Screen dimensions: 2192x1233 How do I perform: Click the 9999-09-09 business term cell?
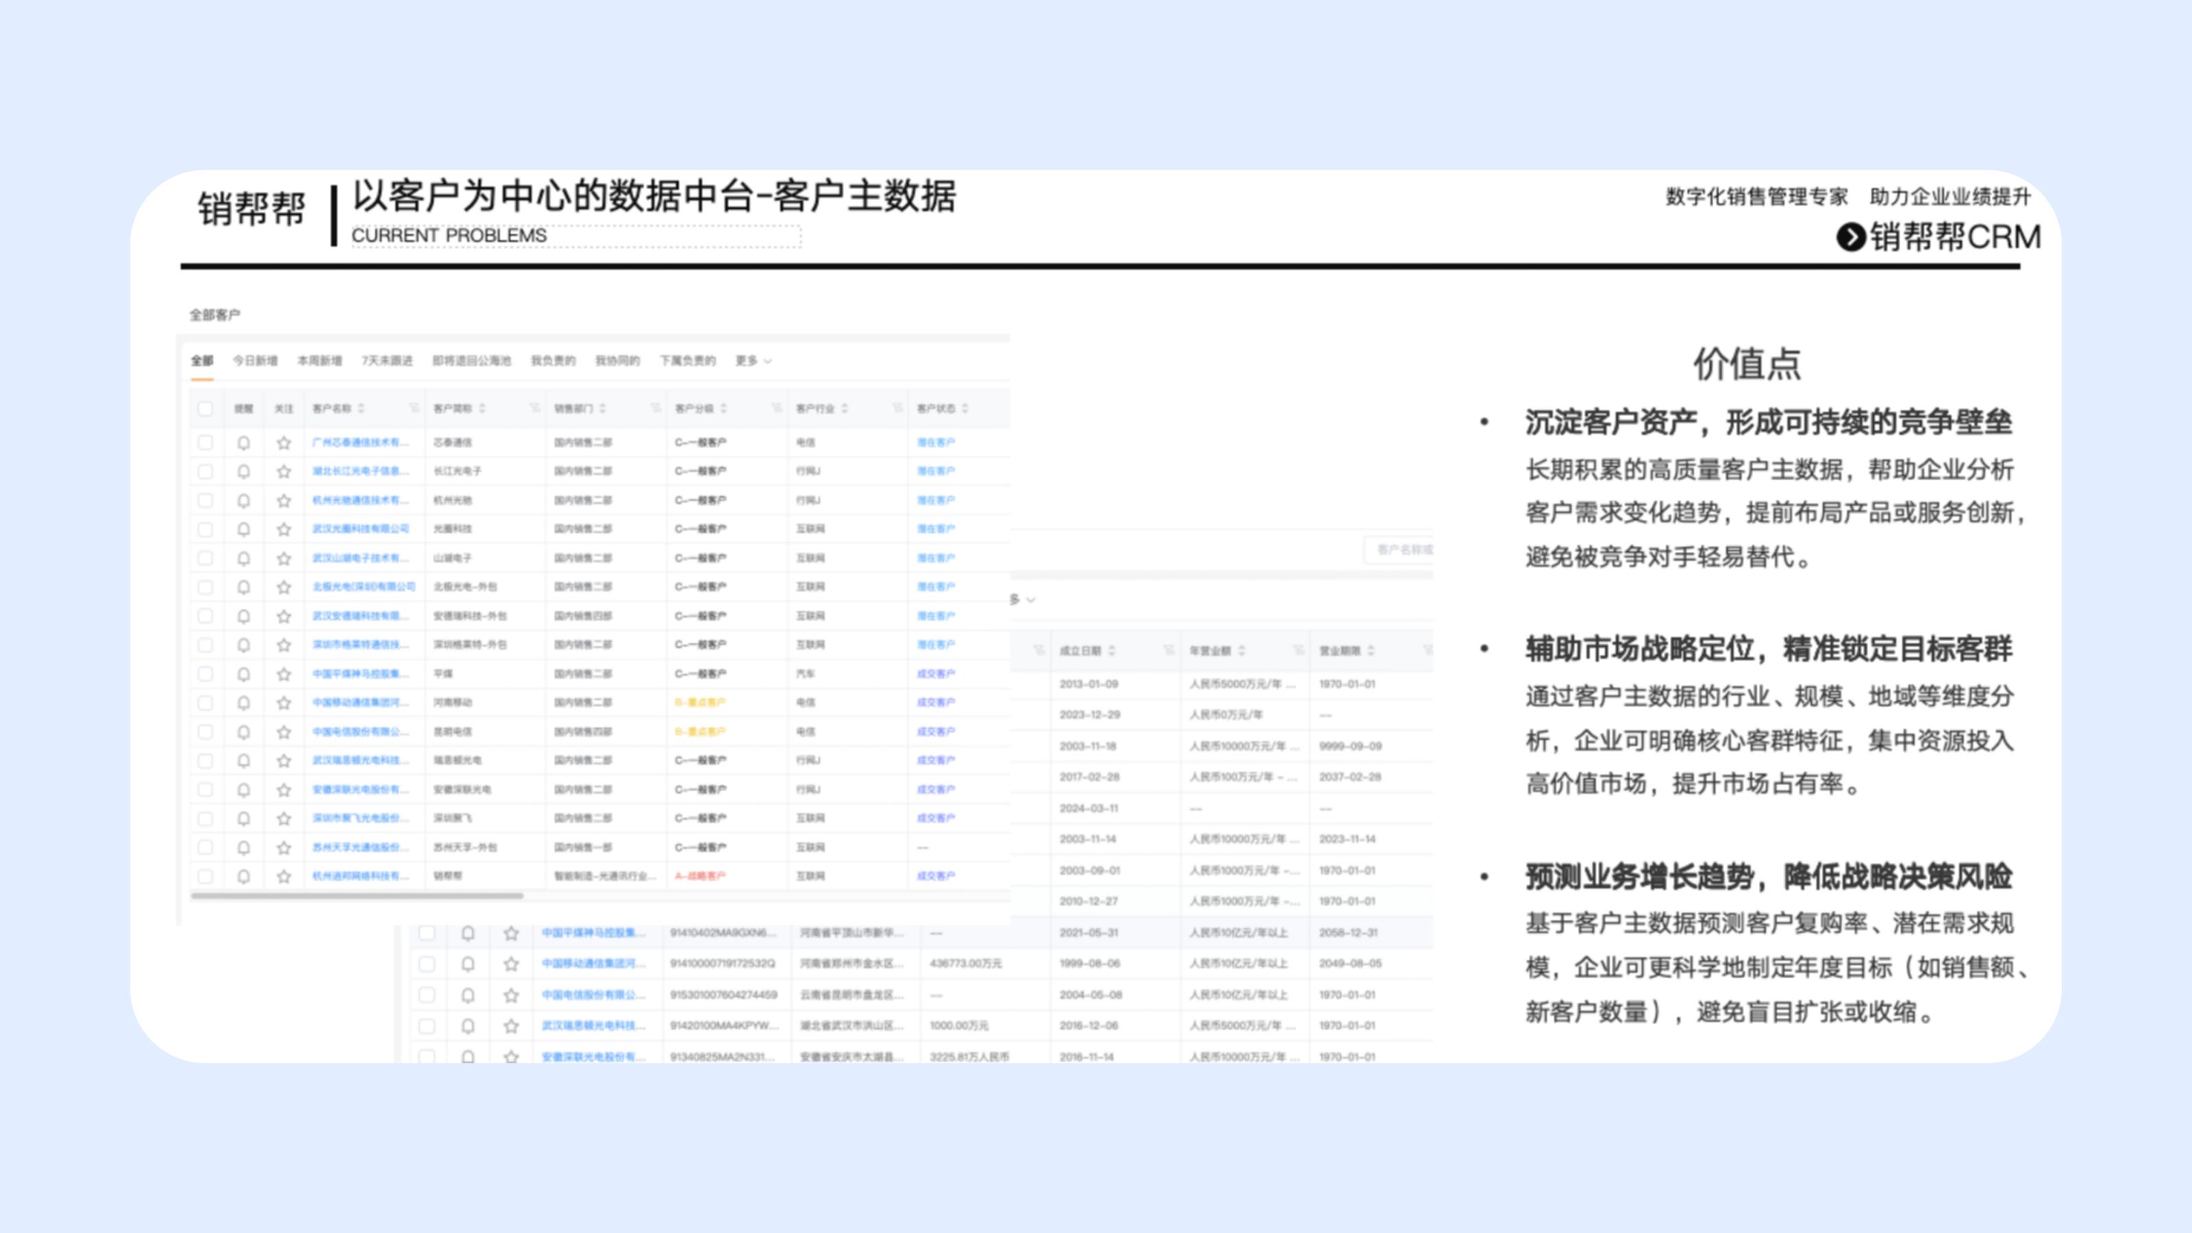point(1350,746)
